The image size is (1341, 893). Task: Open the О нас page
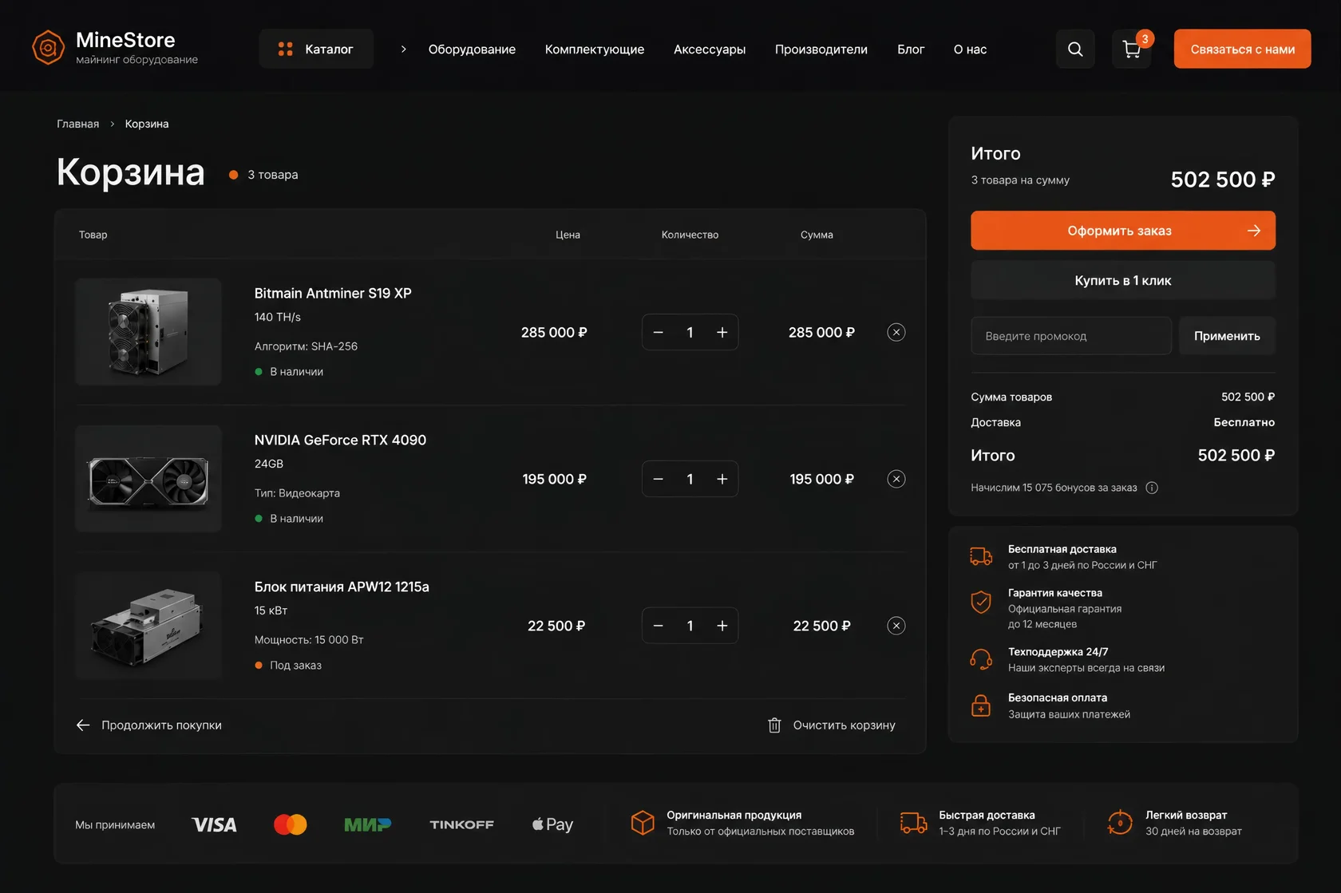(970, 49)
